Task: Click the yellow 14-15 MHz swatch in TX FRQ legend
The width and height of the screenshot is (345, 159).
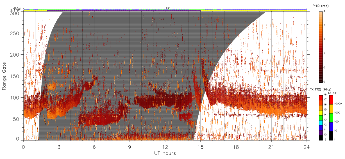Action: (x=321, y=112)
